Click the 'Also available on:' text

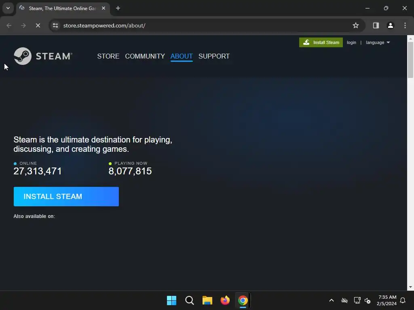34,216
